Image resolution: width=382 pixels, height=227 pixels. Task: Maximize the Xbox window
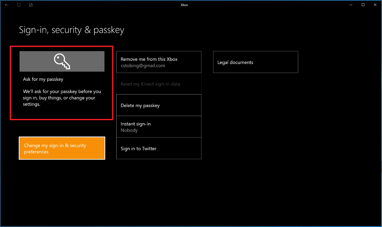[363, 5]
